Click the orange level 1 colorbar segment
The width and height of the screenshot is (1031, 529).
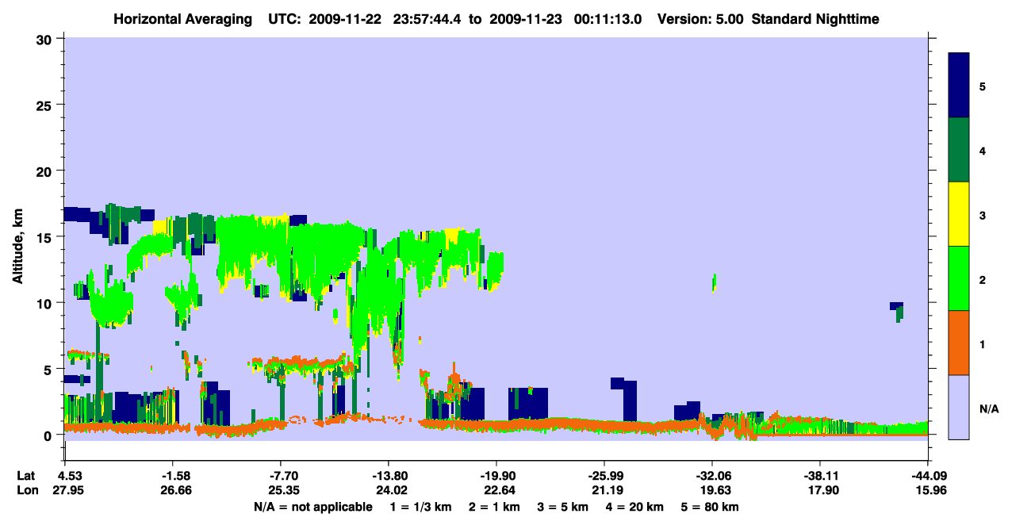tap(959, 343)
